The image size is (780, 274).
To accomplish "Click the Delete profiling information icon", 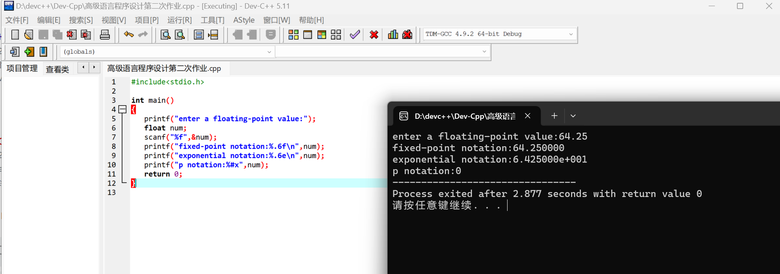I will 407,35.
